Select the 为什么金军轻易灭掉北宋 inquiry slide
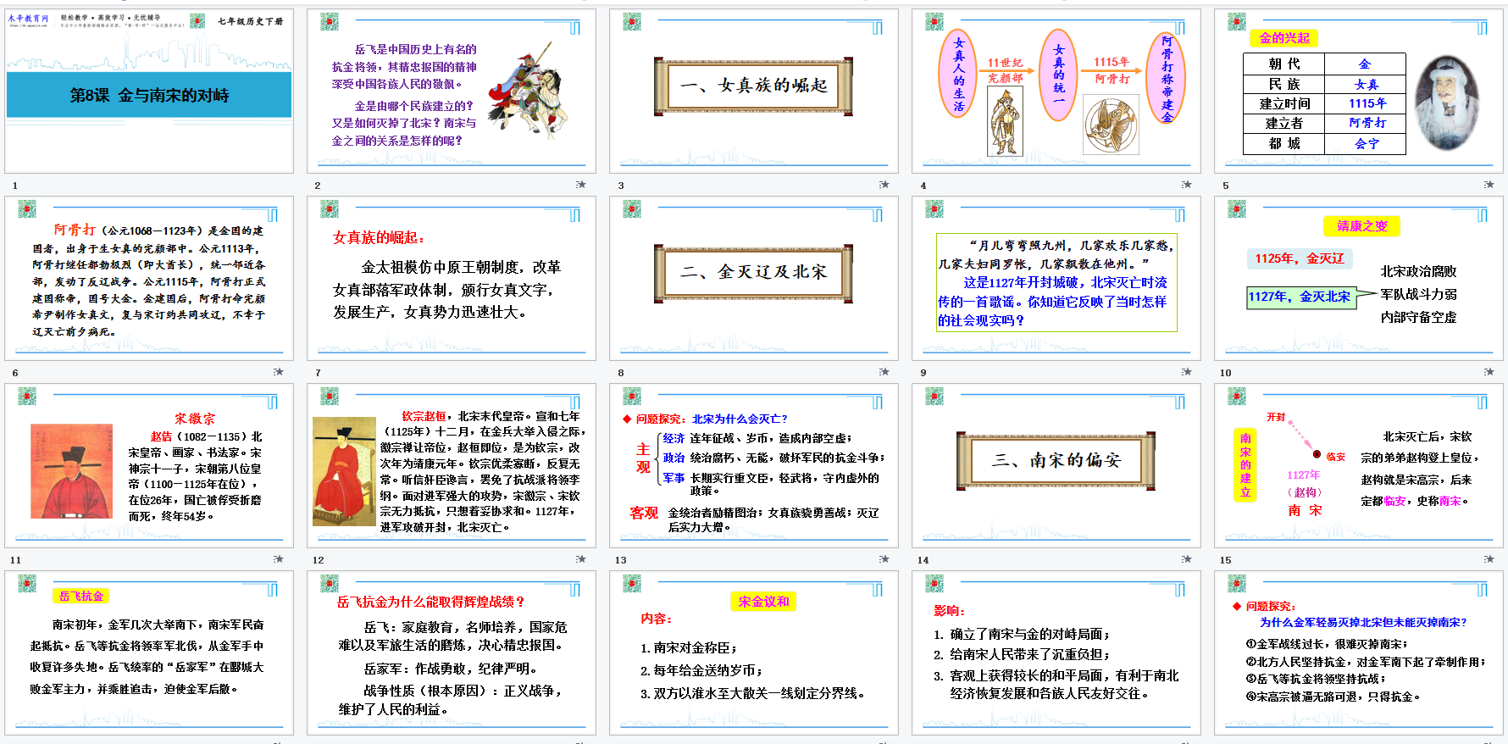The height and width of the screenshot is (744, 1508). coord(1359,653)
